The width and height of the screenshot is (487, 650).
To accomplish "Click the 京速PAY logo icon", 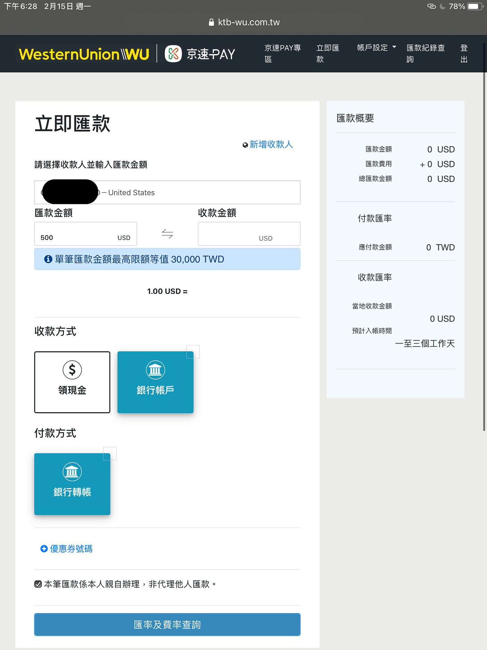I will [173, 54].
